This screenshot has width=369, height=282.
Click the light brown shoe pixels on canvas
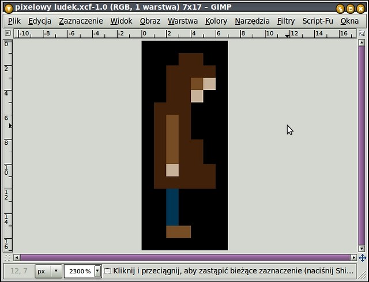pyautogui.click(x=178, y=232)
